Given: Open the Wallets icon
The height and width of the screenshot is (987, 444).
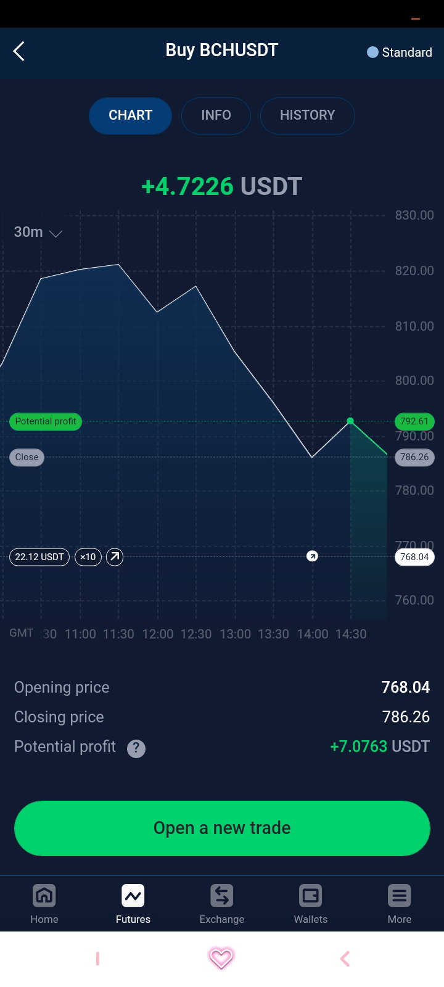Looking at the screenshot, I should [x=311, y=896].
